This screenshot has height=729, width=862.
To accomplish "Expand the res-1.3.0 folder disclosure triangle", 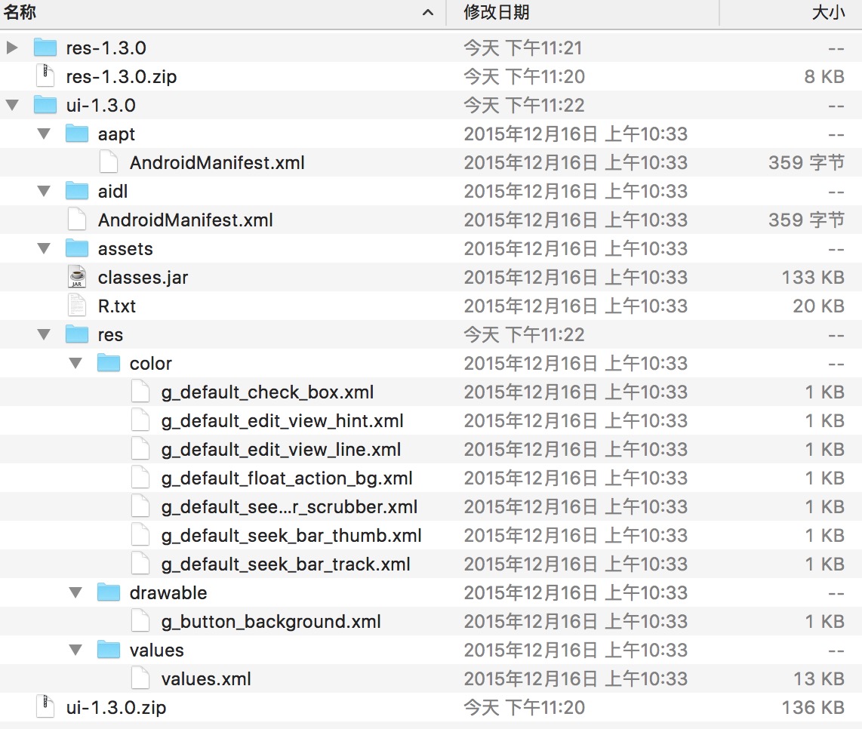I will coord(11,48).
